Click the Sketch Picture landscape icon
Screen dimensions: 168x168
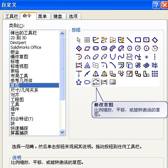pyautogui.click(x=113, y=82)
